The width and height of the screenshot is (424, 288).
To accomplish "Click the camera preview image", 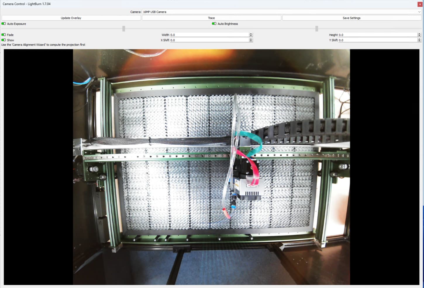I will point(211,167).
